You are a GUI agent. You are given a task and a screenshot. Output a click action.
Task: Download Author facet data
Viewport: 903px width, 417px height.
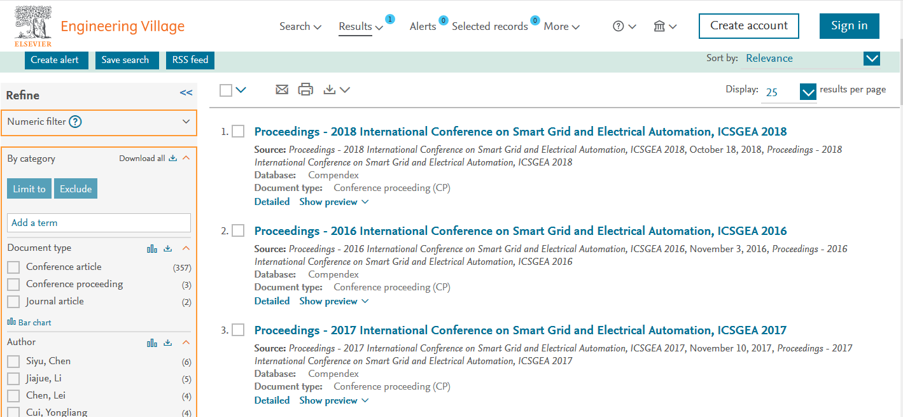168,343
